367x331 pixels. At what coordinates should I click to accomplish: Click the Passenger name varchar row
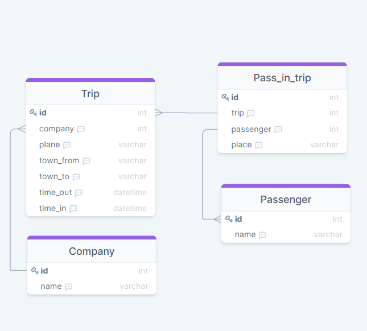click(x=286, y=235)
